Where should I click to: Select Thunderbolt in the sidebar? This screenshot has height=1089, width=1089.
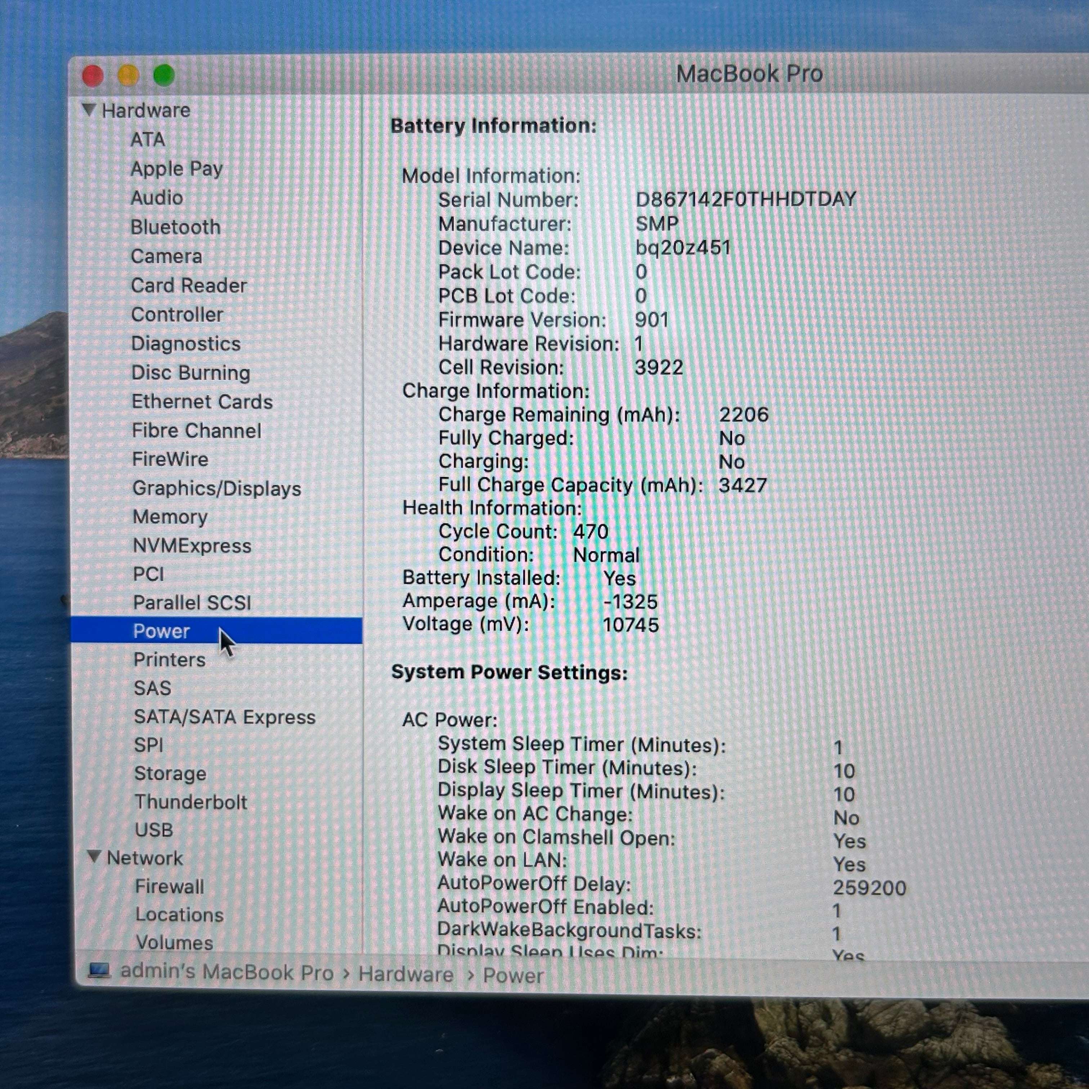191,802
